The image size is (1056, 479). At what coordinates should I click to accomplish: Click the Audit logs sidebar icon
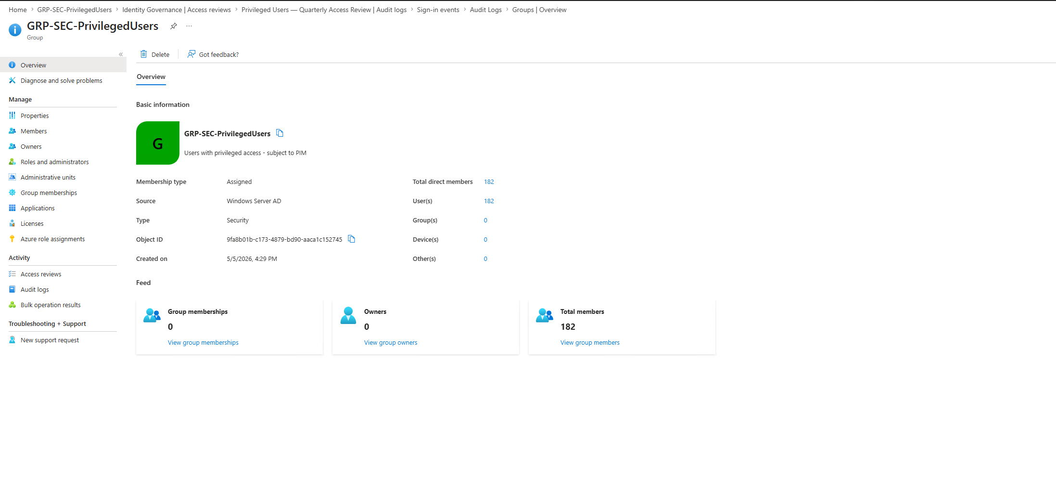12,289
